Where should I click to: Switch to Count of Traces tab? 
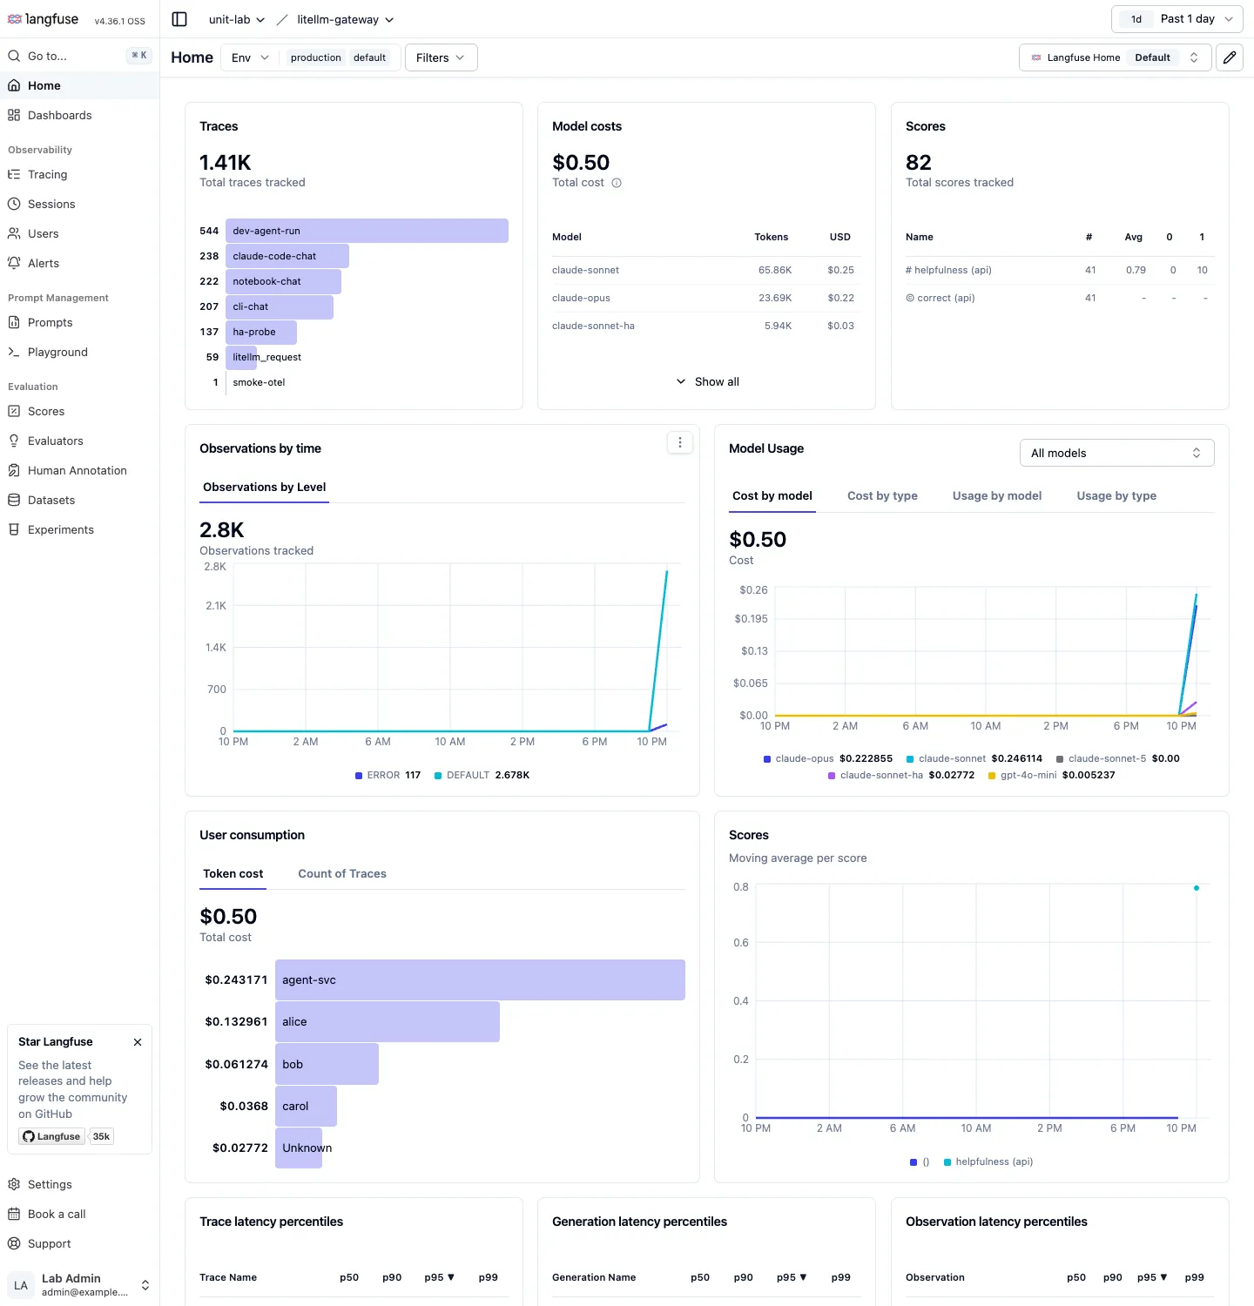pos(342,873)
